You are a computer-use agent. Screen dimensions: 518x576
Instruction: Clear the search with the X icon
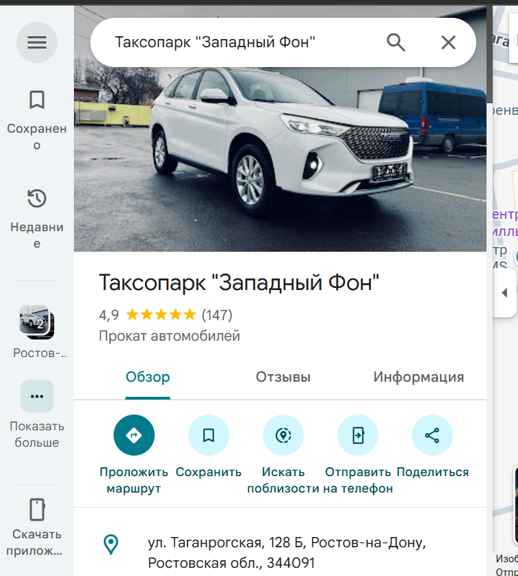(x=448, y=42)
